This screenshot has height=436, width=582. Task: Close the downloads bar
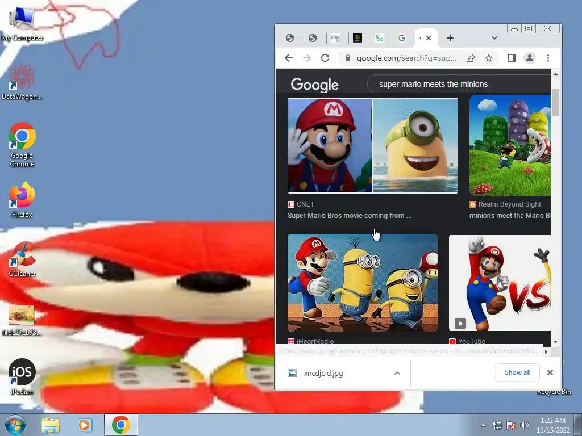pyautogui.click(x=550, y=372)
